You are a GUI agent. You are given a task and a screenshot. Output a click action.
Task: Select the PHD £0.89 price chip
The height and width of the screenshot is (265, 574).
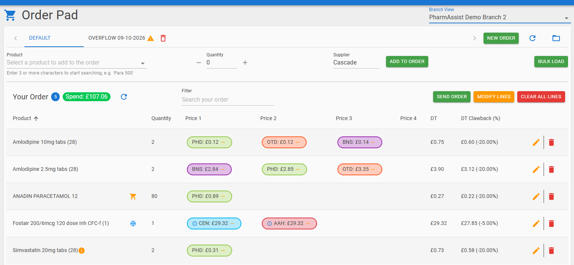click(210, 196)
